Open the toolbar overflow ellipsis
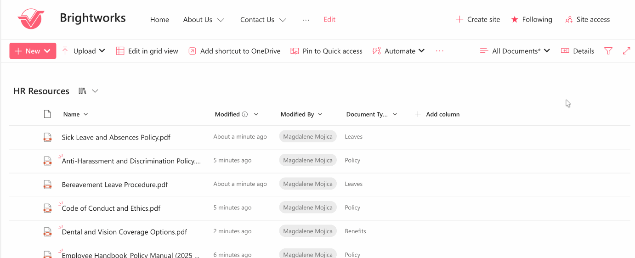Viewport: 635px width, 258px height. coord(440,51)
